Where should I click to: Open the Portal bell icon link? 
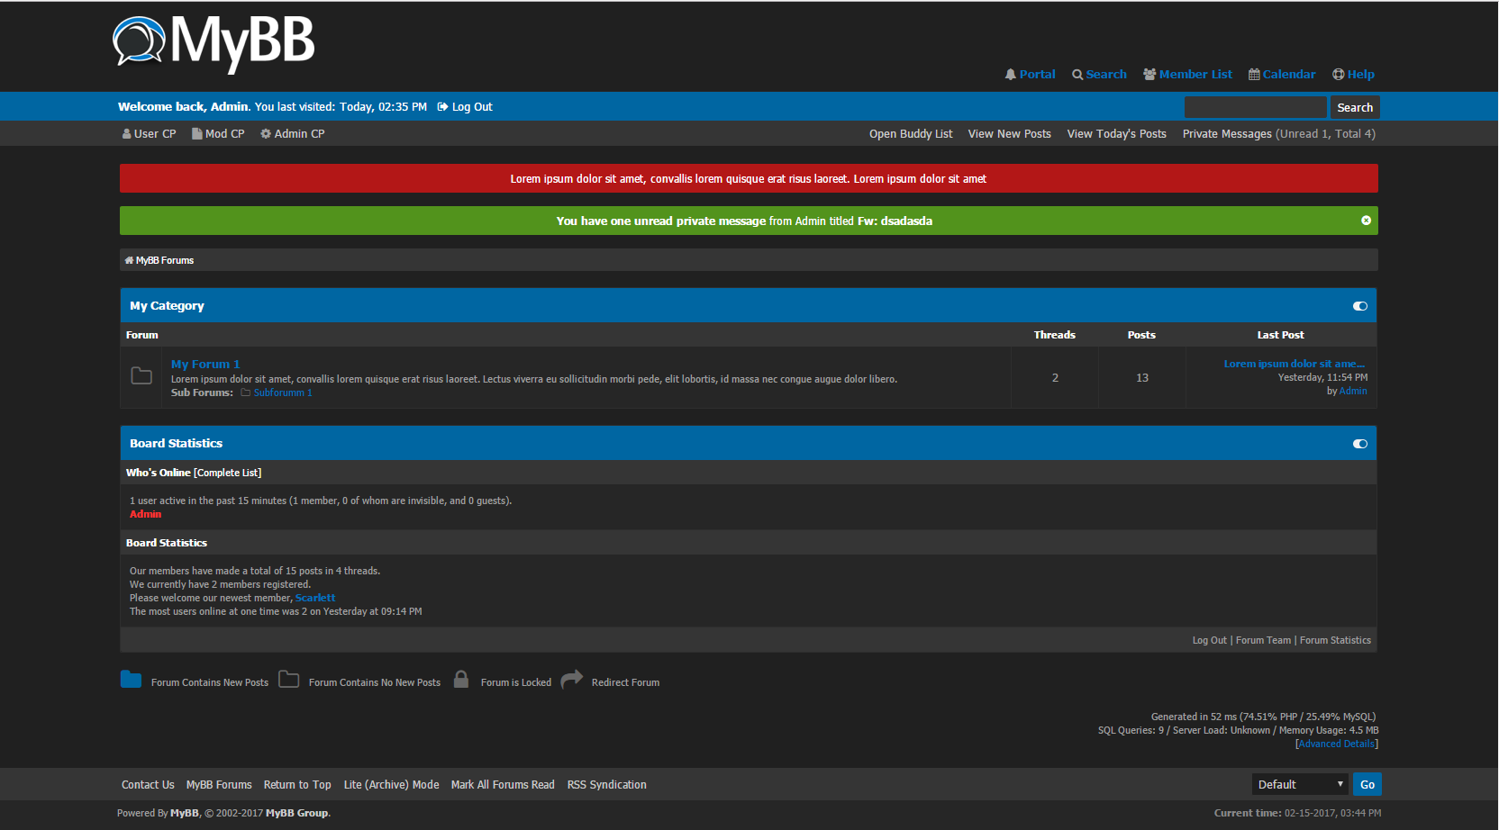[x=1011, y=75]
